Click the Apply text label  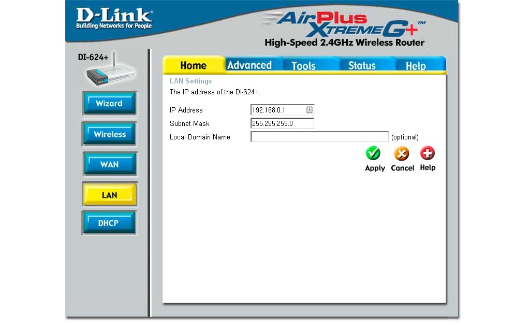[x=375, y=168]
